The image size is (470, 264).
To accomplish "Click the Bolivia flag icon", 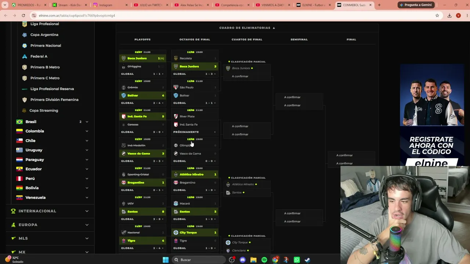I will point(19,188).
